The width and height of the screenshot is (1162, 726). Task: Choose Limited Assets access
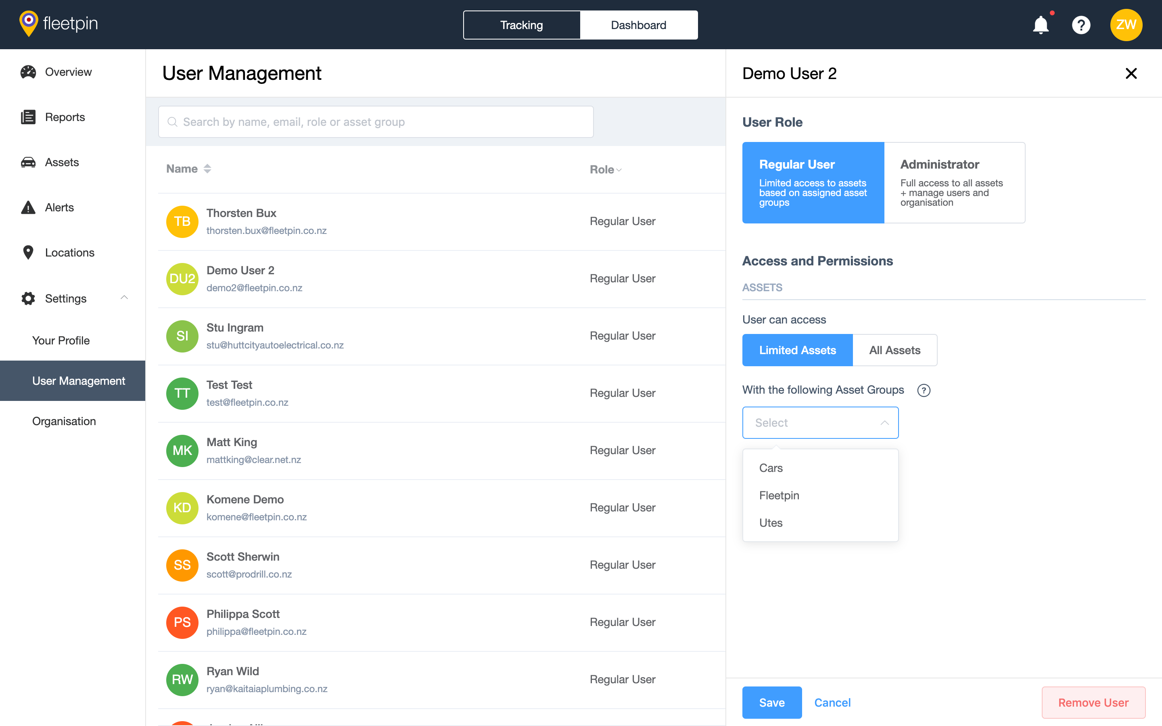tap(798, 350)
